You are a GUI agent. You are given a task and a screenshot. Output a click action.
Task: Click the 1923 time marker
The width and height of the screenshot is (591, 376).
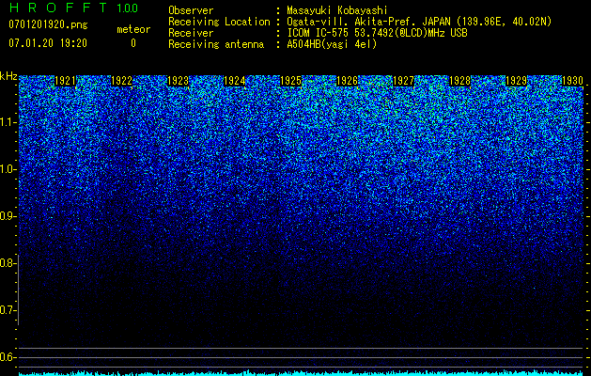[178, 81]
